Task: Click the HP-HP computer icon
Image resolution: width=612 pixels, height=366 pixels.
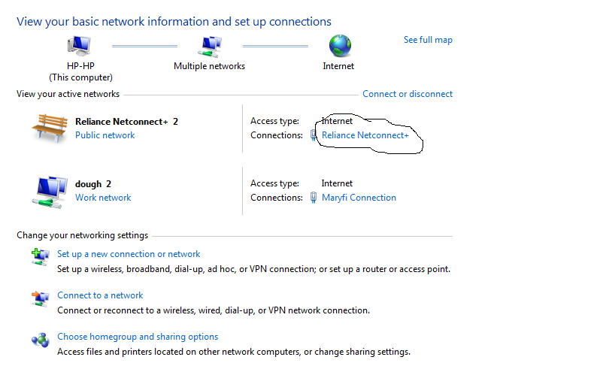Action: (80, 46)
